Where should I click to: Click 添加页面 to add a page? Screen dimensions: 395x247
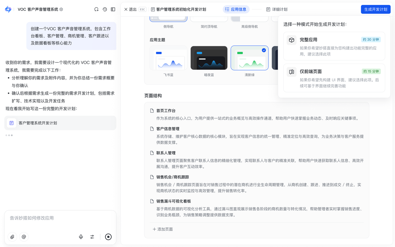(x=163, y=229)
